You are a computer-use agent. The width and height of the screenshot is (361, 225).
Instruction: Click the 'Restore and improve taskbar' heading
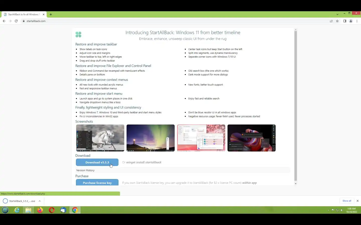[x=96, y=44]
